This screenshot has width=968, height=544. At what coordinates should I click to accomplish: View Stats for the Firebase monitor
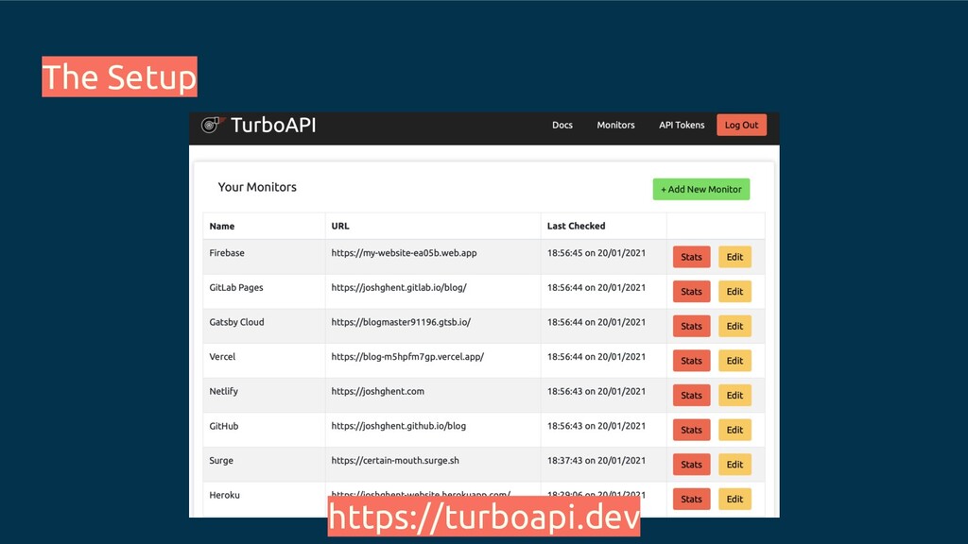691,257
